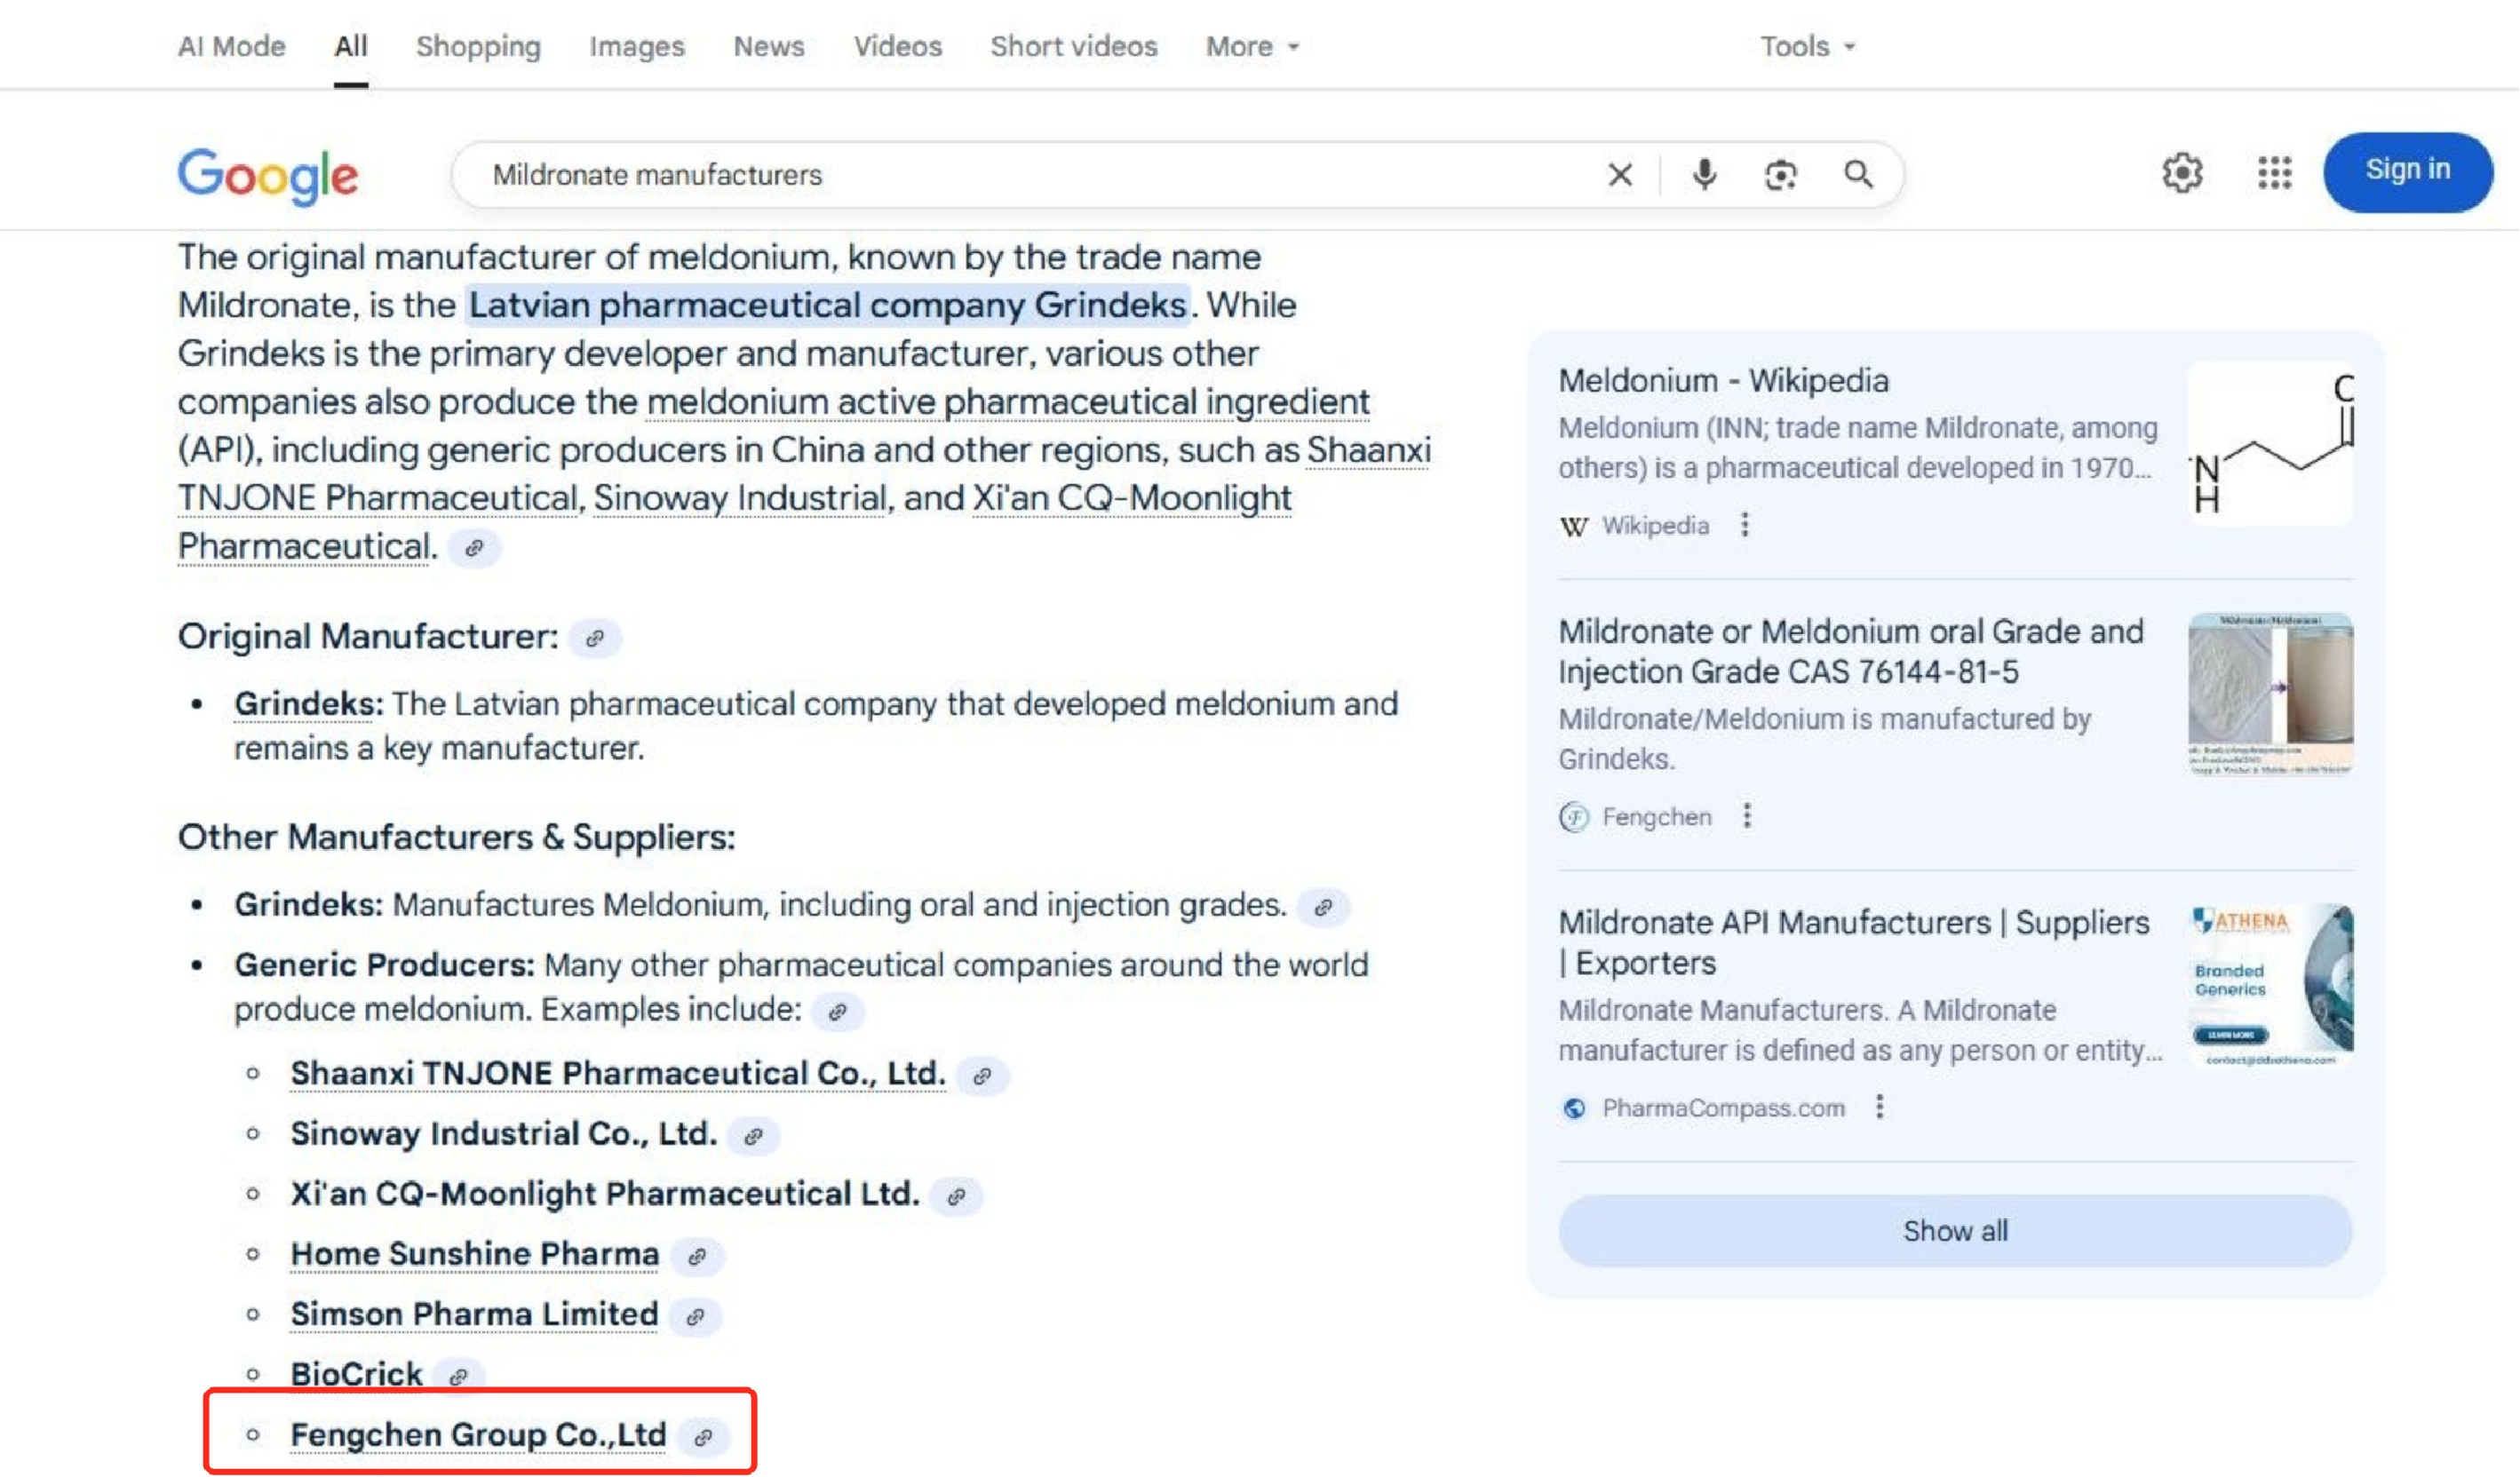Clear the search box with X icon
The width and height of the screenshot is (2520, 1477).
(x=1620, y=175)
